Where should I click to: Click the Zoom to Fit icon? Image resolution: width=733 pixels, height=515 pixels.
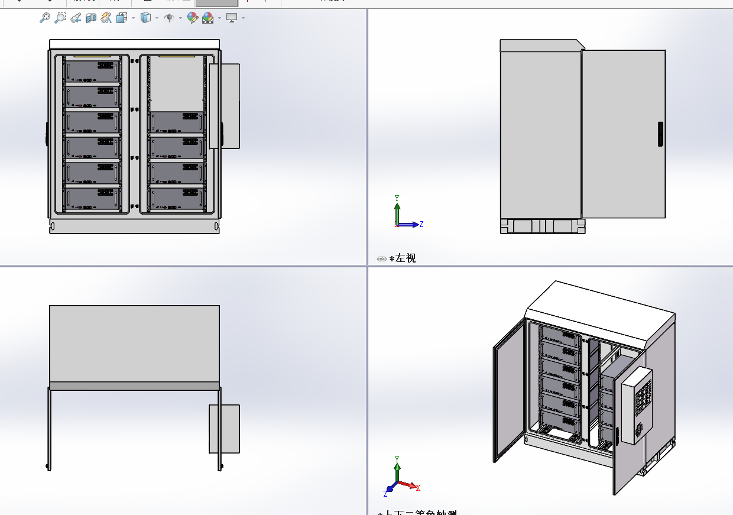click(x=45, y=18)
